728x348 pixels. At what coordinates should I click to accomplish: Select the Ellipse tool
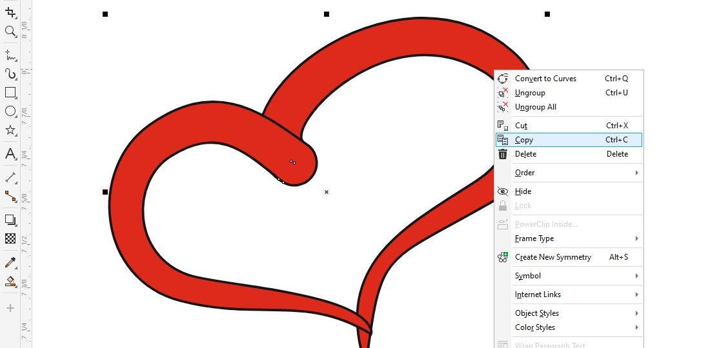[x=10, y=111]
